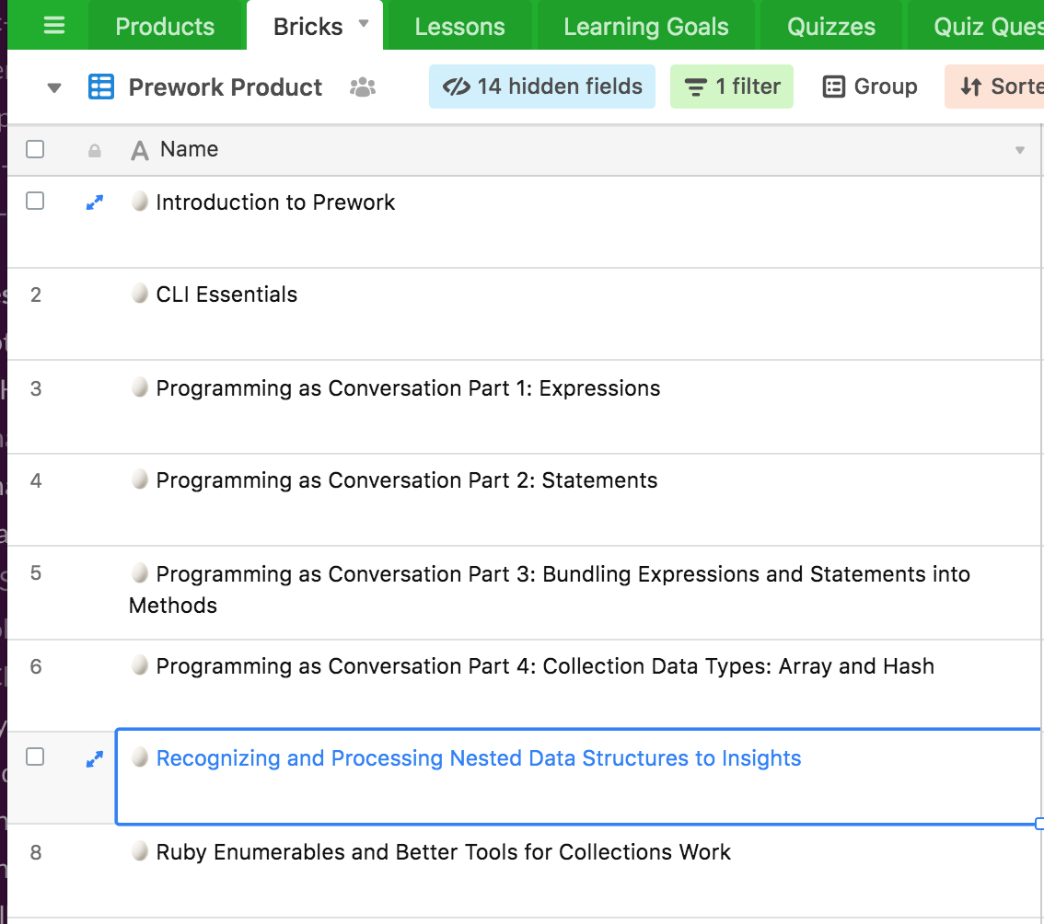1044x924 pixels.
Task: Click the lock icon in header row
Action: (x=94, y=151)
